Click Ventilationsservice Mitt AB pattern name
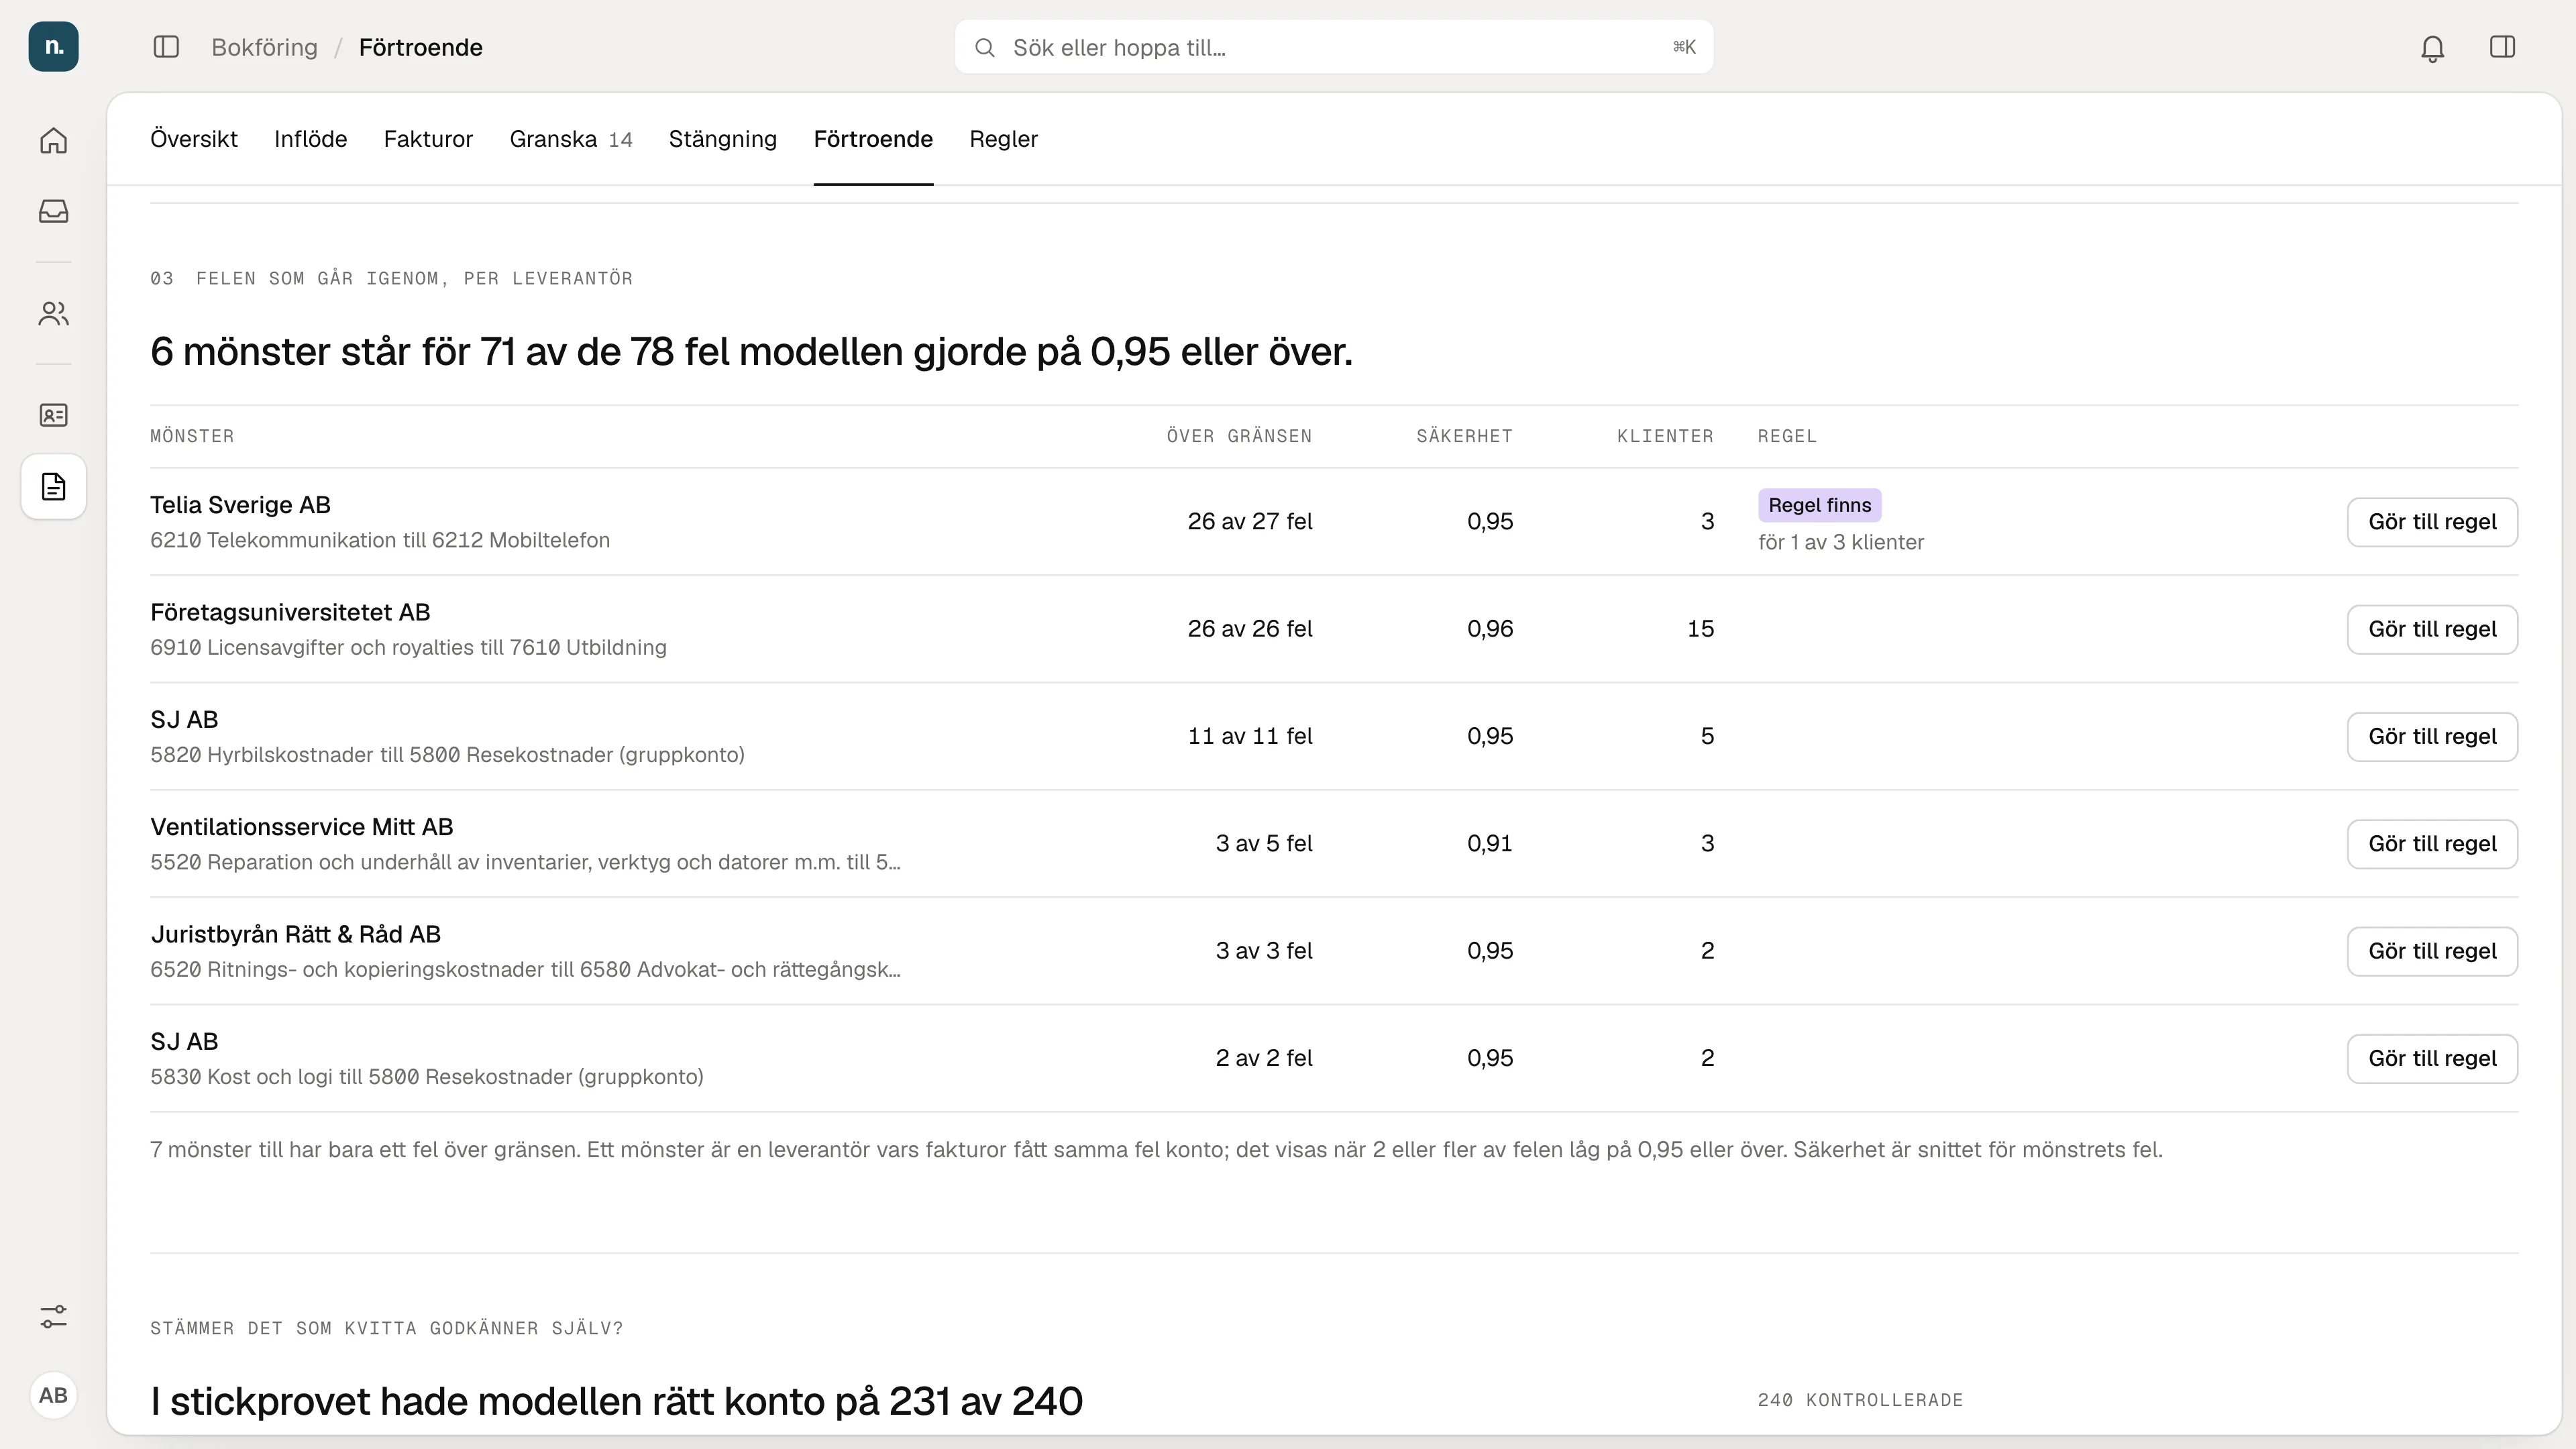This screenshot has width=2576, height=1449. click(302, 827)
